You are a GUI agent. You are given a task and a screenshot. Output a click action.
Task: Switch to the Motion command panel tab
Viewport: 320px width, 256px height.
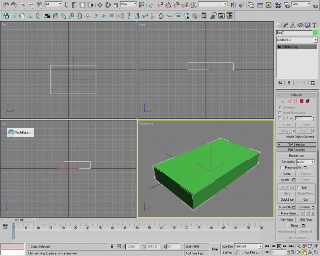click(x=300, y=25)
